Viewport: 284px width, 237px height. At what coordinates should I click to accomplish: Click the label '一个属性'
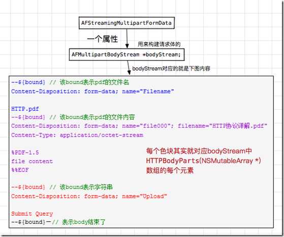103,39
